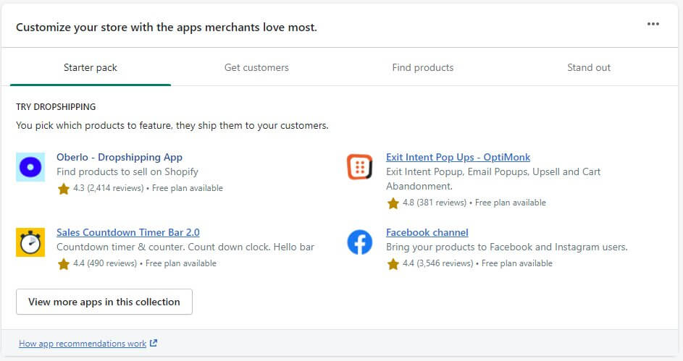683x361 pixels.
Task: Open Sales Countdown Timer Bar 2.0 link
Action: click(x=128, y=232)
